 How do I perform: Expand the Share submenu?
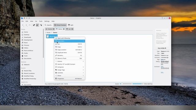pos(70,75)
